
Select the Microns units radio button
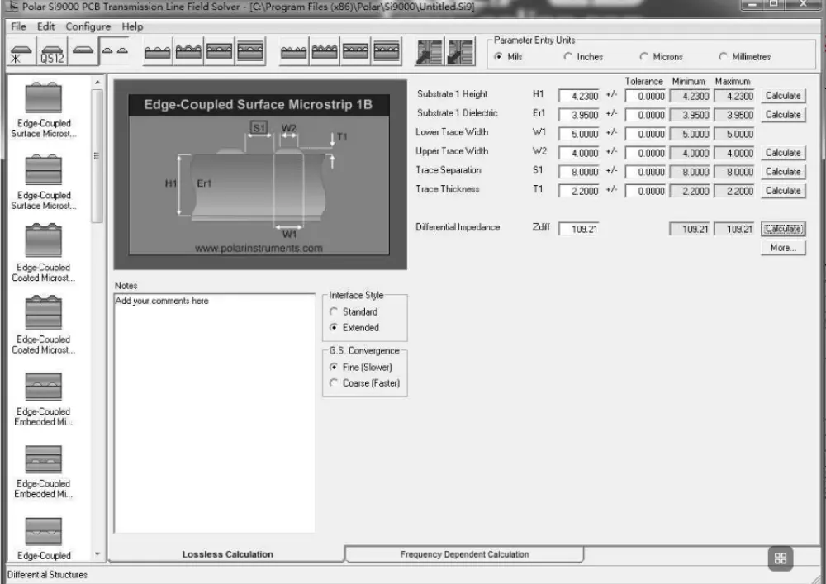click(644, 57)
